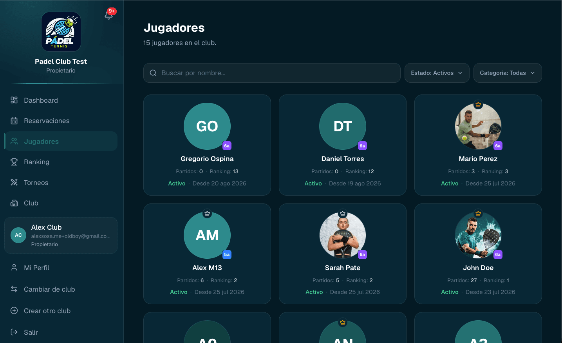Click the 6a category badge on Sarah Pate

coord(362,254)
